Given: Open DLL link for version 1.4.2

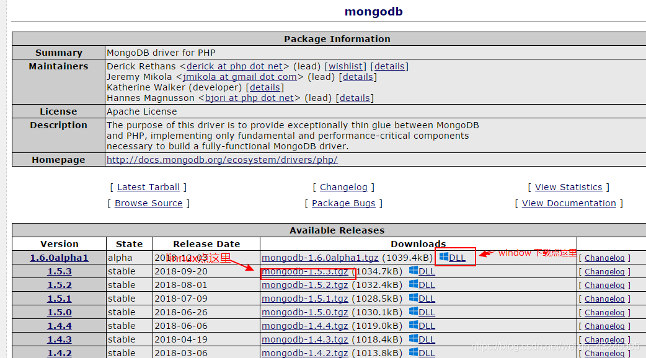Looking at the screenshot, I should [x=427, y=353].
